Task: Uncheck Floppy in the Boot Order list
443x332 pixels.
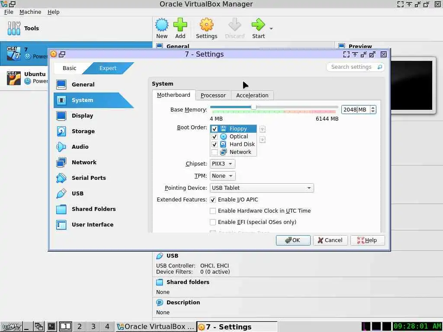Action: coord(214,129)
